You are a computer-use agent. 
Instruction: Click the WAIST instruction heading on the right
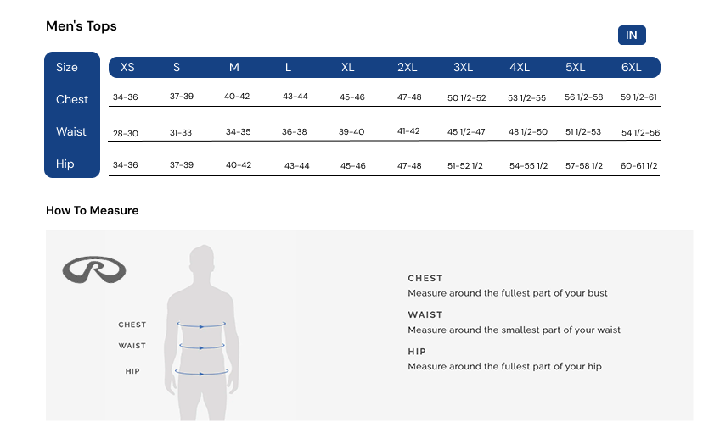click(x=425, y=314)
